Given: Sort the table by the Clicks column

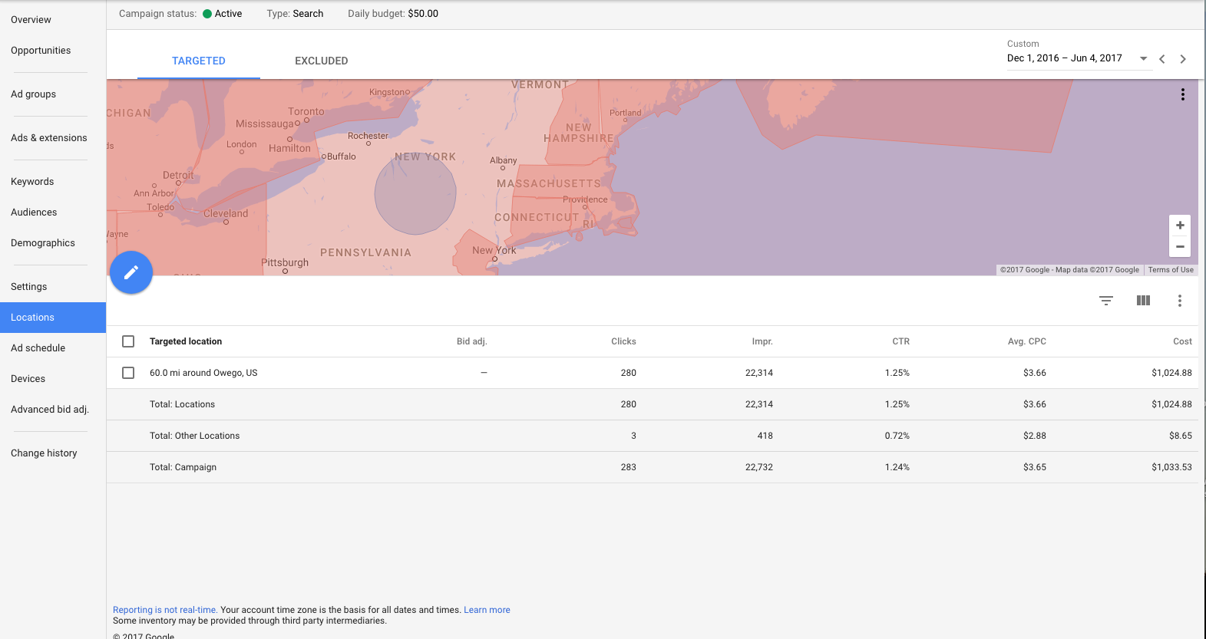Looking at the screenshot, I should click(x=623, y=341).
